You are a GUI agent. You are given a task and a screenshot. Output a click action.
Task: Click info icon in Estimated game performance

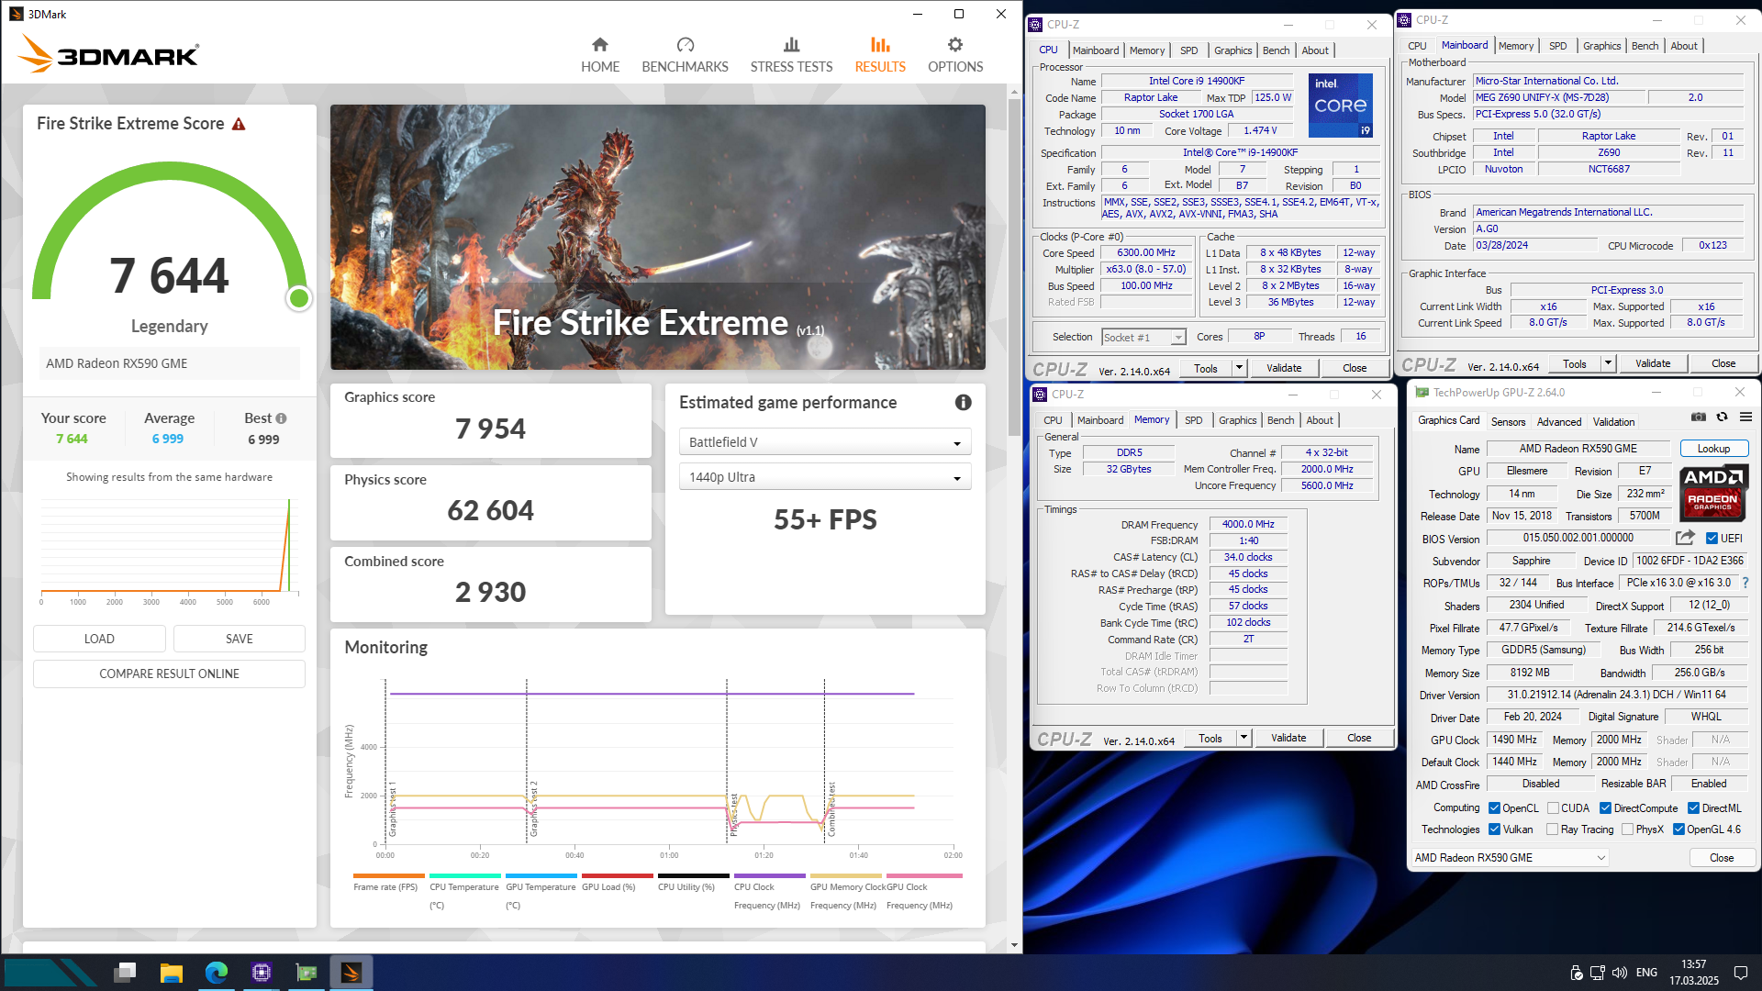click(x=963, y=403)
